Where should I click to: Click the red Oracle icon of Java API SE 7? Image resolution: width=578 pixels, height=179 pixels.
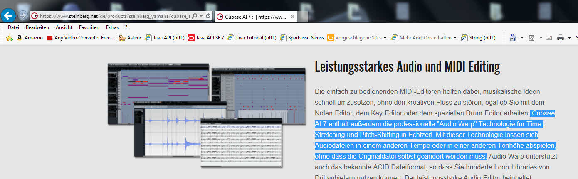click(191, 38)
